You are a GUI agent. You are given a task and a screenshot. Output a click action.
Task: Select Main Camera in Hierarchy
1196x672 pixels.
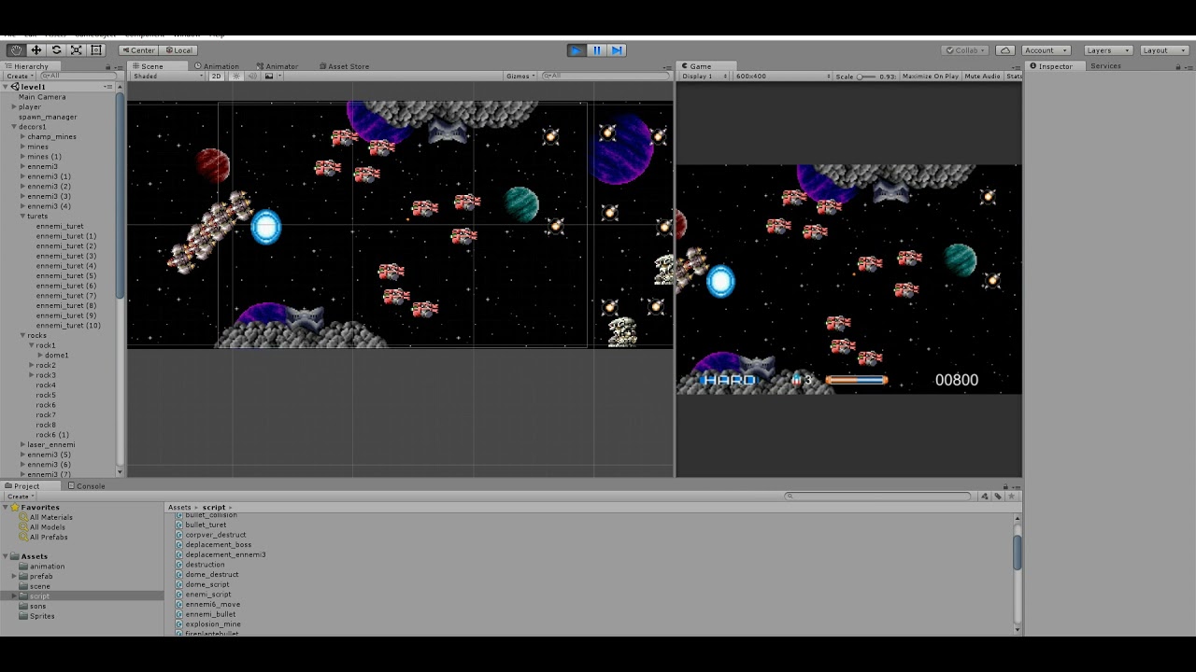[42, 97]
